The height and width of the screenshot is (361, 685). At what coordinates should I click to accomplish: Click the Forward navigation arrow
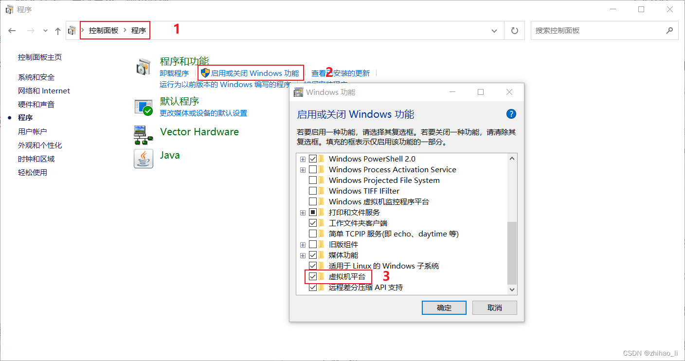coord(31,31)
